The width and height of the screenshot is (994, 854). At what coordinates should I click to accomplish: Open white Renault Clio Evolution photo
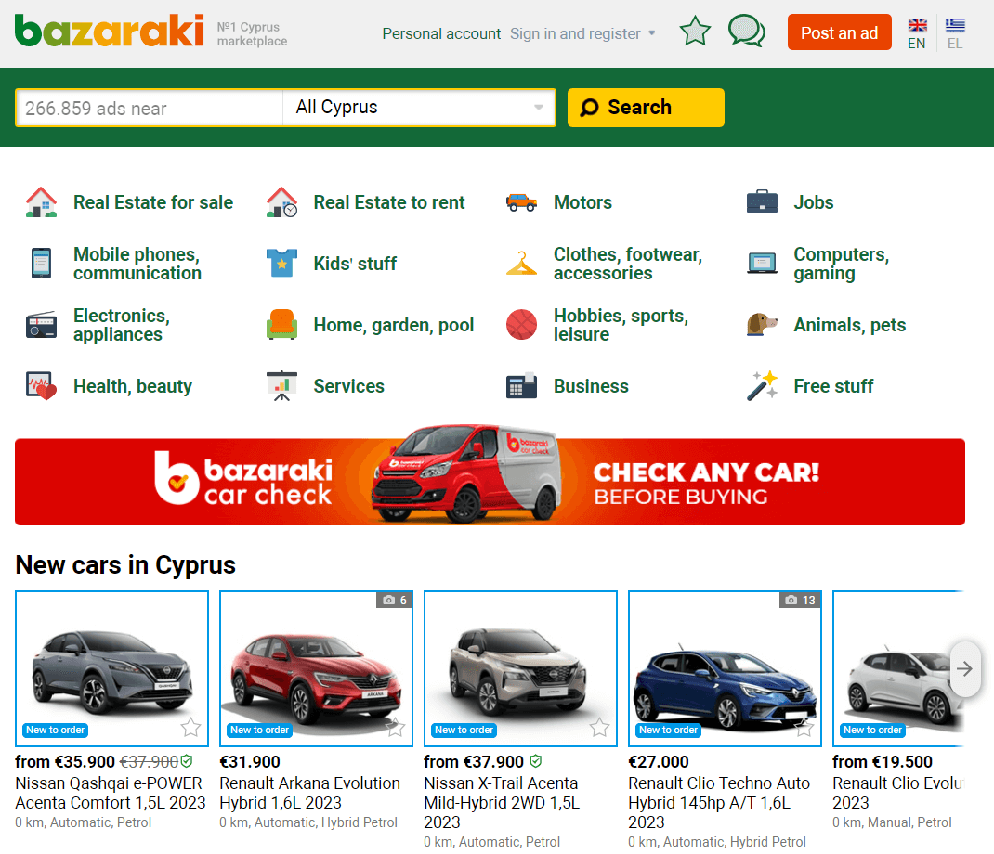click(x=898, y=668)
